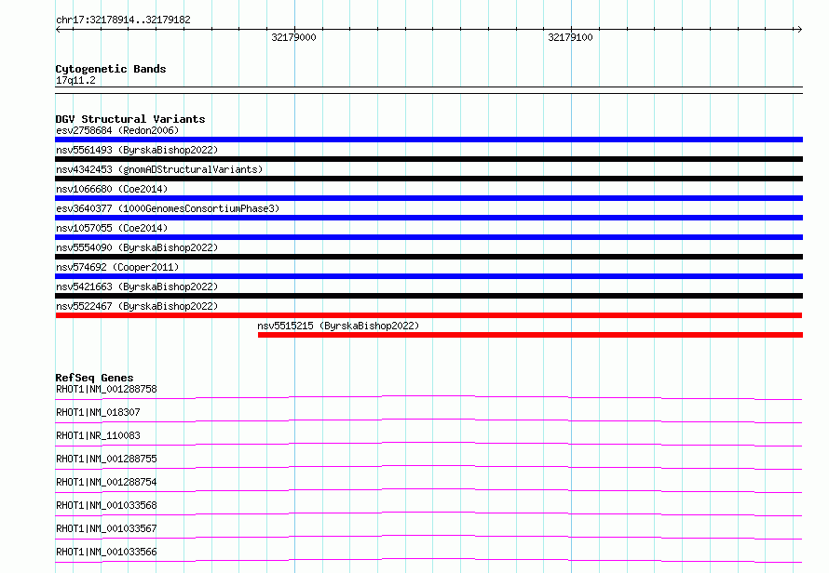Select the chr17:32178914..32179182 region label
829x573 pixels.
(x=123, y=20)
